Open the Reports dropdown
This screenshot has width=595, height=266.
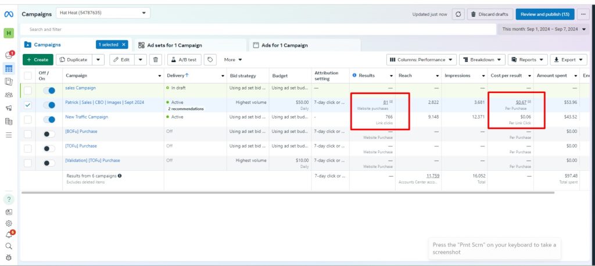[528, 60]
